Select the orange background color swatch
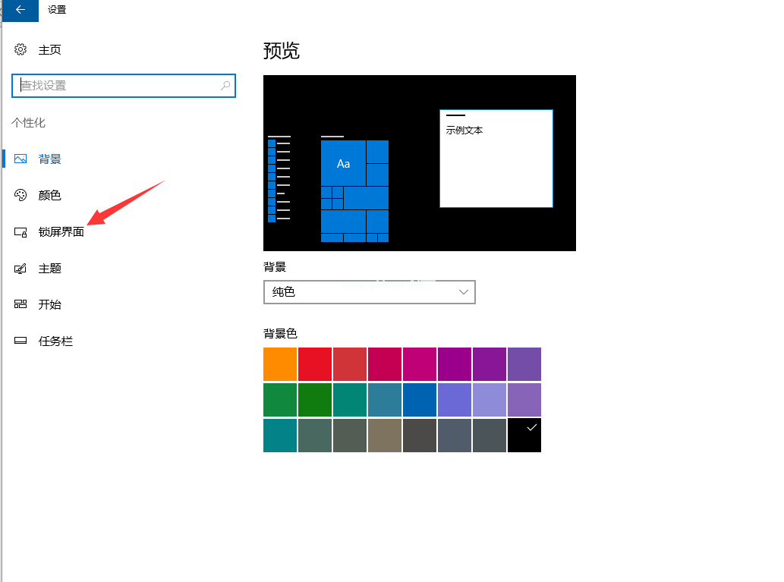The height and width of the screenshot is (582, 784). 279,363
